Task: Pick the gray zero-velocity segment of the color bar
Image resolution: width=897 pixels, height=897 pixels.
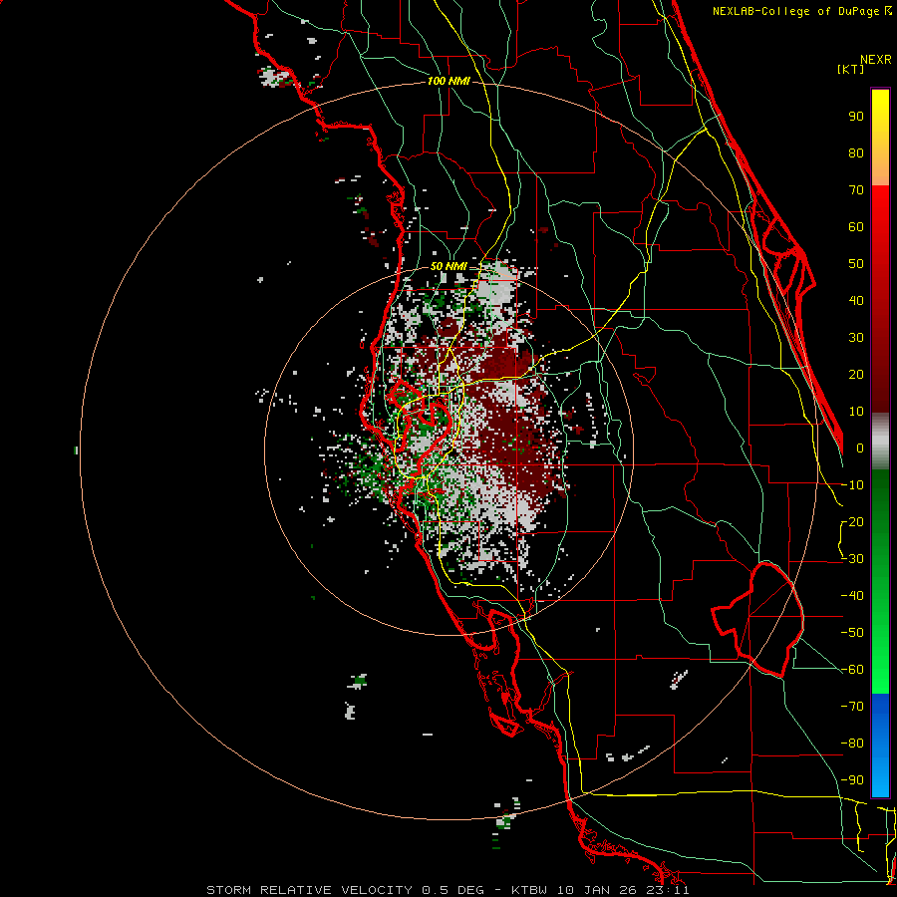Action: pyautogui.click(x=880, y=442)
